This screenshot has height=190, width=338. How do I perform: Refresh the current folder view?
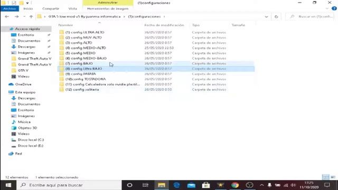[x=276, y=16]
